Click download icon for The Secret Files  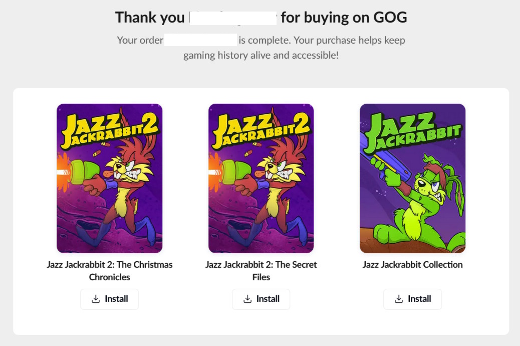click(x=247, y=299)
